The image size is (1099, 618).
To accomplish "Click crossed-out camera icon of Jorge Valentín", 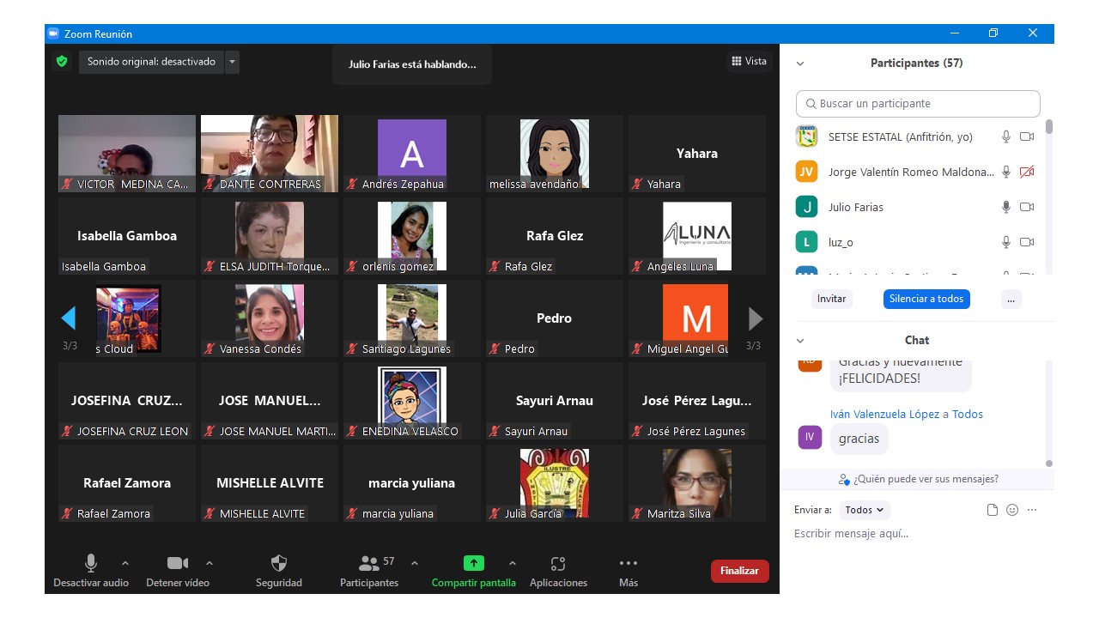I will point(1027,172).
